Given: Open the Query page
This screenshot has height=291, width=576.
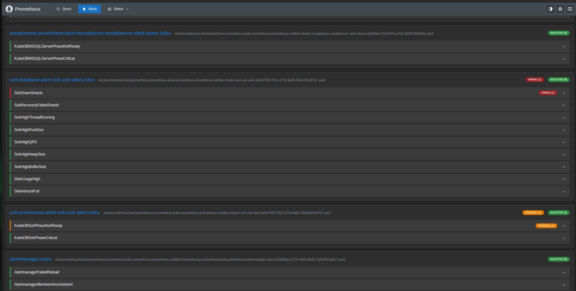Looking at the screenshot, I should [64, 9].
